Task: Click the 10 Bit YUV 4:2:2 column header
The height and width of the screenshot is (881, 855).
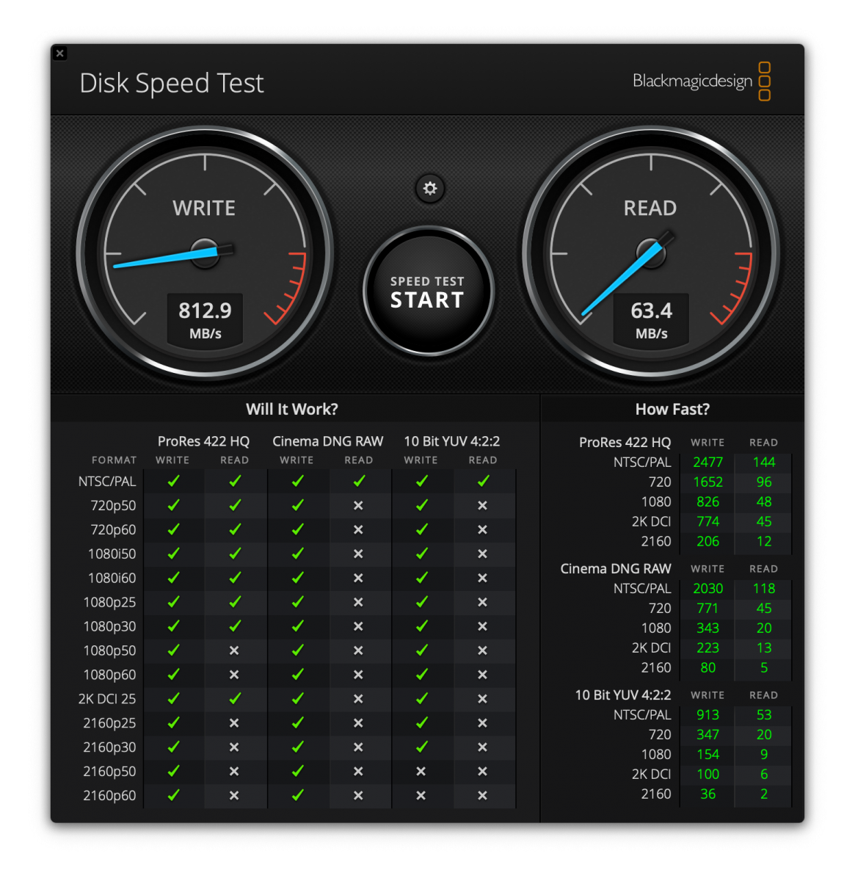Action: [x=452, y=441]
